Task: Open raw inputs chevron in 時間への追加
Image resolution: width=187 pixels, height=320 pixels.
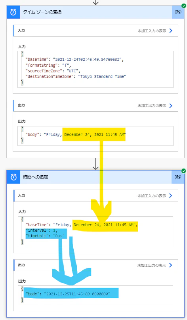Action: click(x=170, y=196)
